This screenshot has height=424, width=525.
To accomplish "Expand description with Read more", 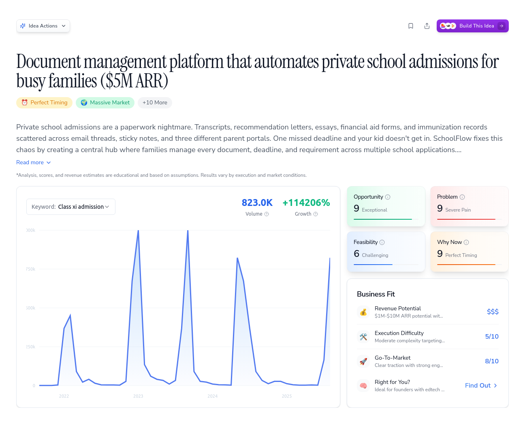I will point(34,162).
